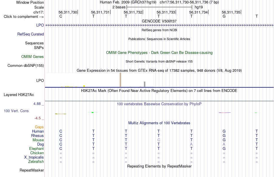Image resolution: width=274 pixels, height=177 pixels.
Task: Click the 2 bases scale bar
Action: pyautogui.click(x=159, y=7)
